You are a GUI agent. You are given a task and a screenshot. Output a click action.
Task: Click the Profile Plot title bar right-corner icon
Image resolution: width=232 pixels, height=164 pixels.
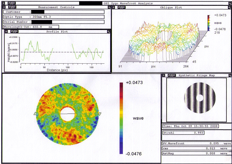pos(109,32)
